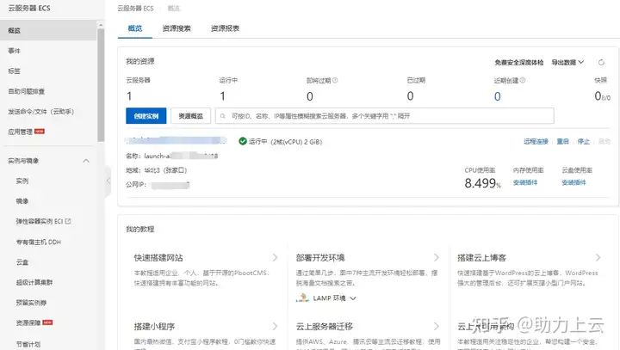Open the 搭建云上博客 tutorial arrow

click(598, 258)
